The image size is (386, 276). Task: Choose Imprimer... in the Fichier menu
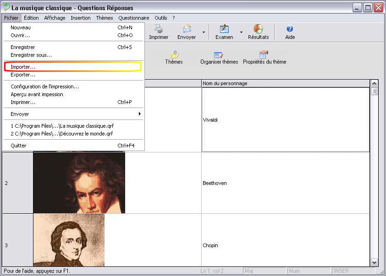(73, 102)
